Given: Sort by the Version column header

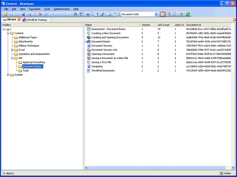Looking at the screenshot, I should pyautogui.click(x=148, y=25).
